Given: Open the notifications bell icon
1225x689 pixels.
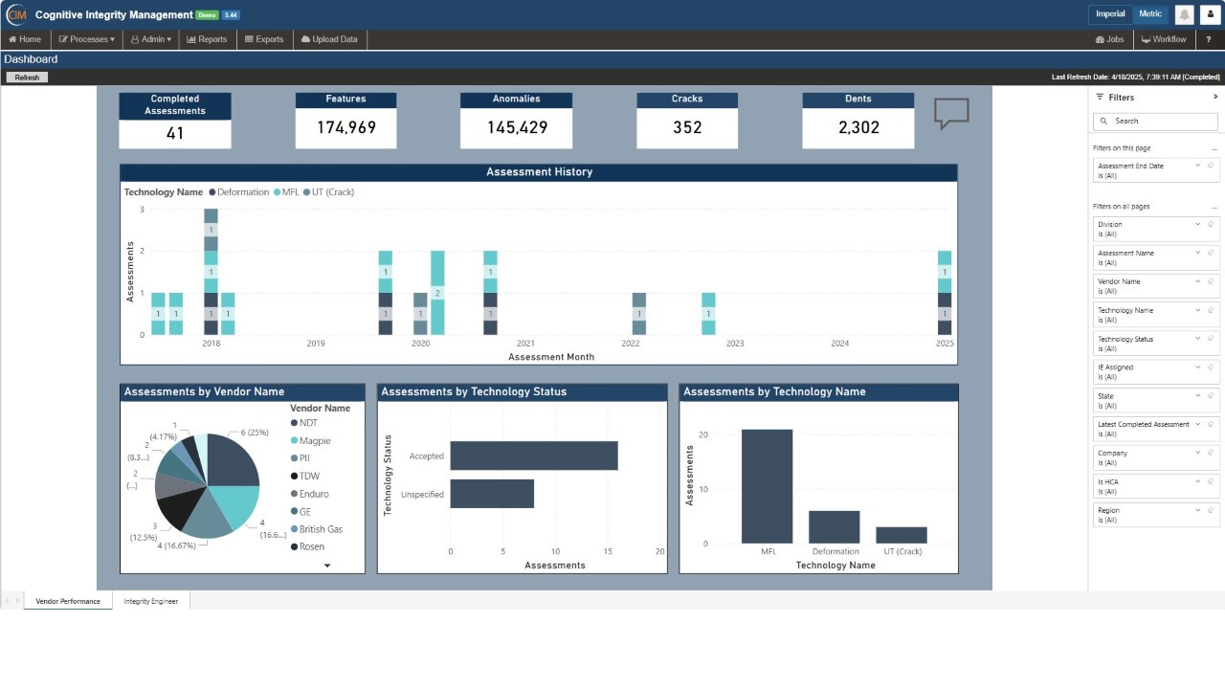Looking at the screenshot, I should pyautogui.click(x=1185, y=14).
